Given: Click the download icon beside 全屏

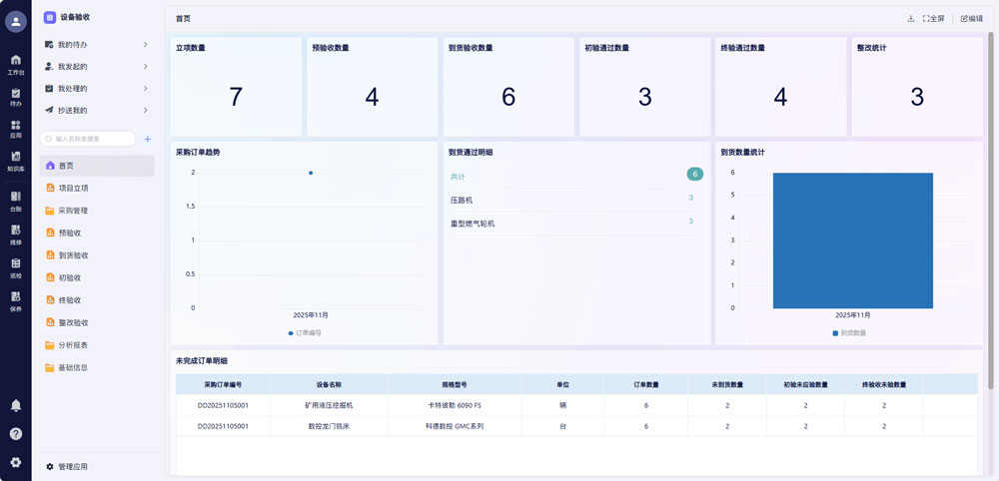Looking at the screenshot, I should (910, 19).
